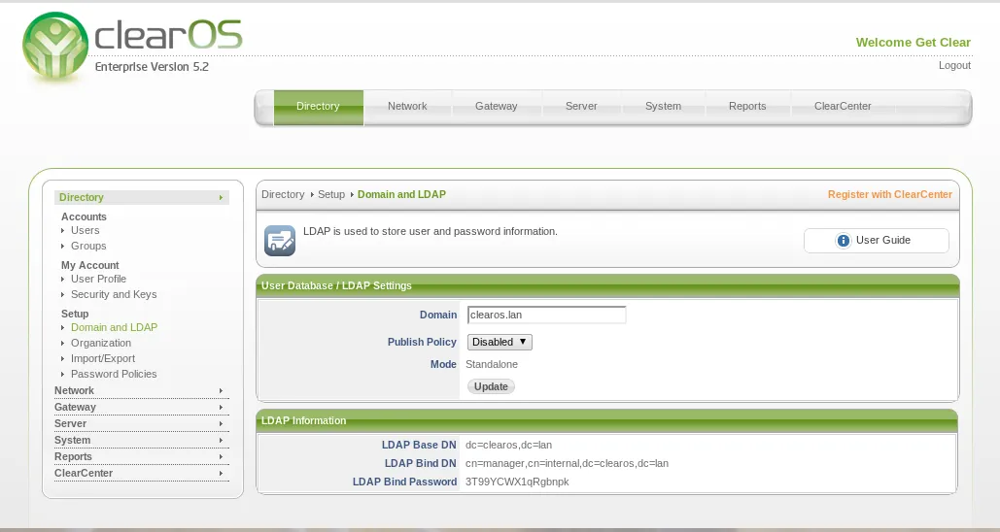This screenshot has height=532, width=1000.
Task: Click the Enterprise Version 5.2 text
Action: (152, 67)
